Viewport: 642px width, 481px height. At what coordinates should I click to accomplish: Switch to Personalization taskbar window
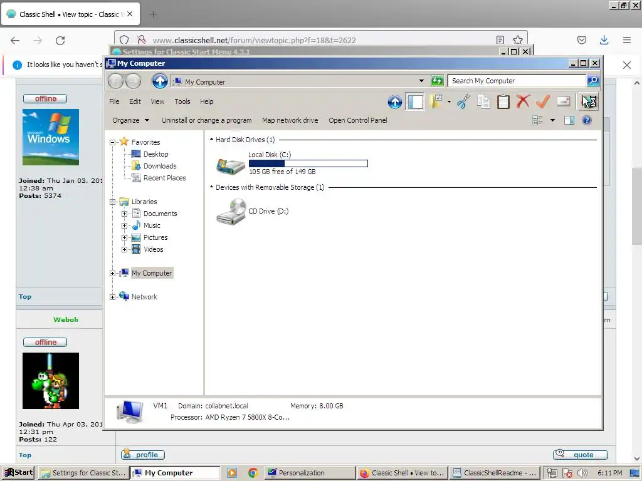click(310, 473)
